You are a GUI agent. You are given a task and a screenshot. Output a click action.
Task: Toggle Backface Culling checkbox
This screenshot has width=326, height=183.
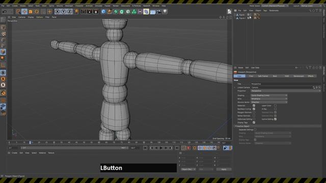[x=254, y=109]
